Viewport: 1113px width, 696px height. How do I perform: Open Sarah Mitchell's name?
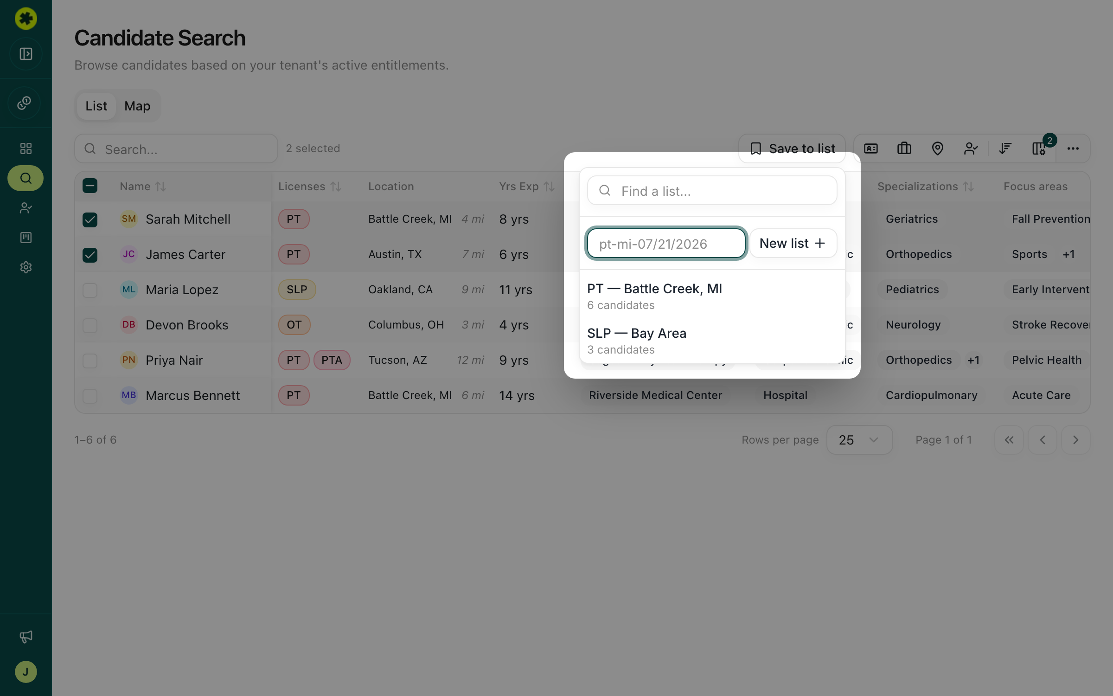188,219
